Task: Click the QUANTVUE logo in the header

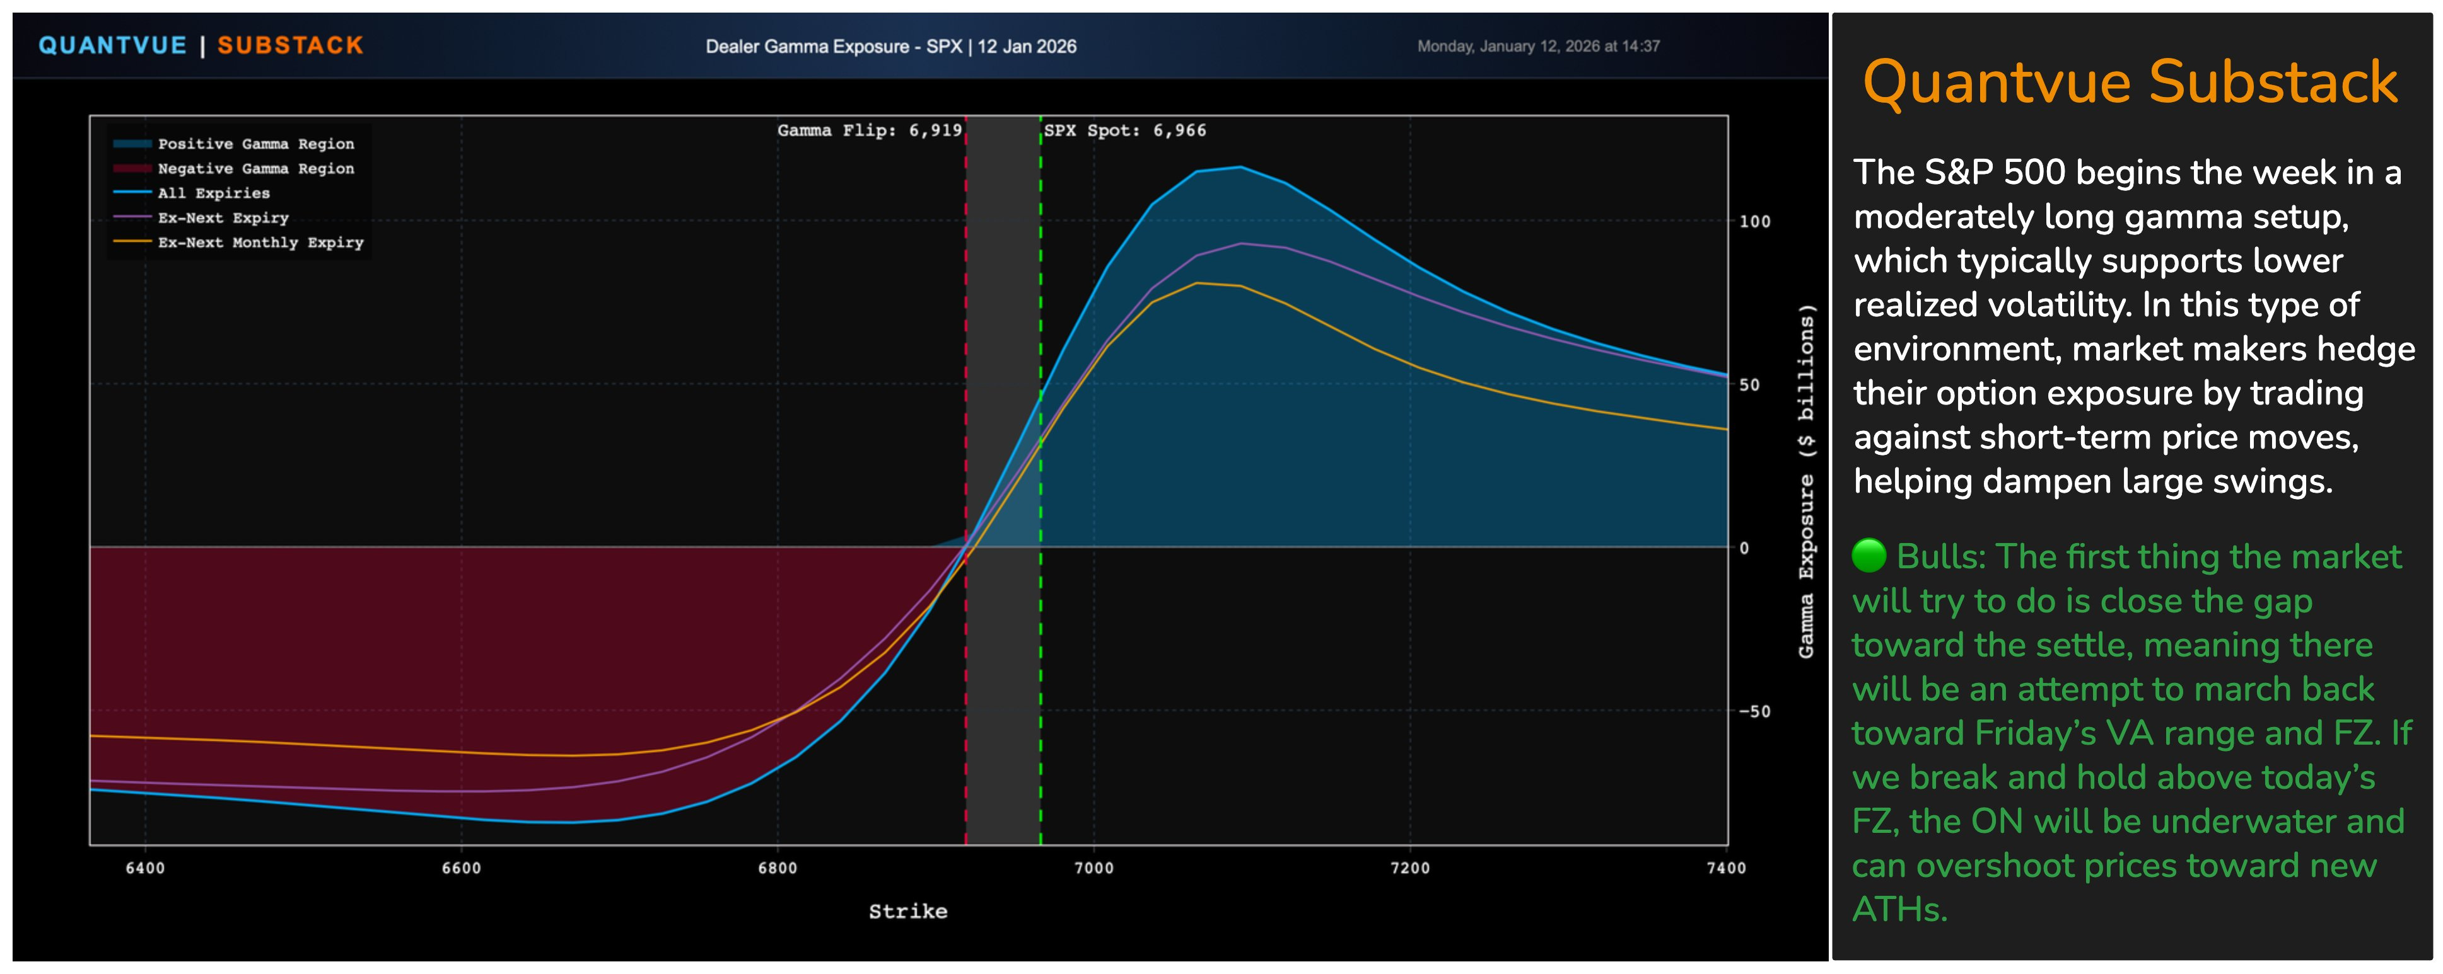Action: click(x=113, y=45)
